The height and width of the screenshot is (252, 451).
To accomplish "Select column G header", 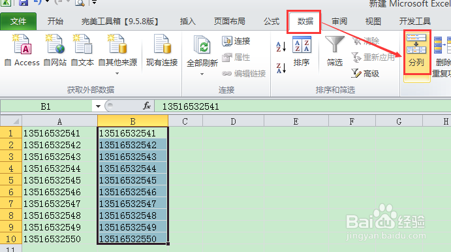I will pyautogui.click(x=399, y=121).
